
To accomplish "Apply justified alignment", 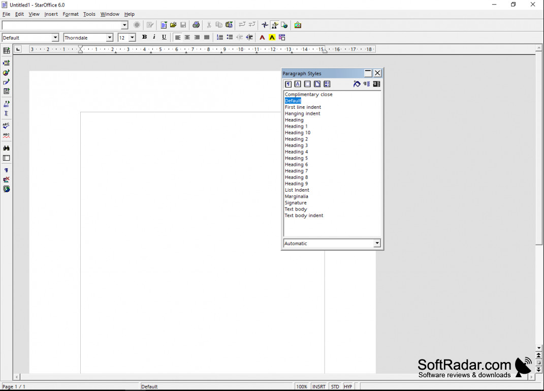I will tap(207, 37).
